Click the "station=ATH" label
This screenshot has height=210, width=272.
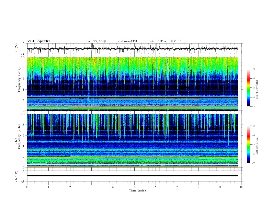tap(127, 41)
